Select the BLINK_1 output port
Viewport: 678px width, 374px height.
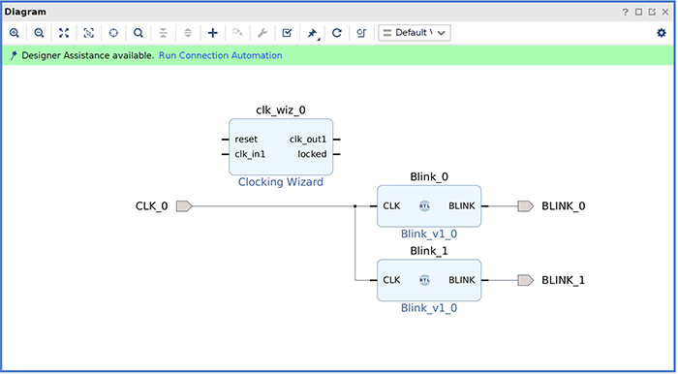click(x=526, y=280)
